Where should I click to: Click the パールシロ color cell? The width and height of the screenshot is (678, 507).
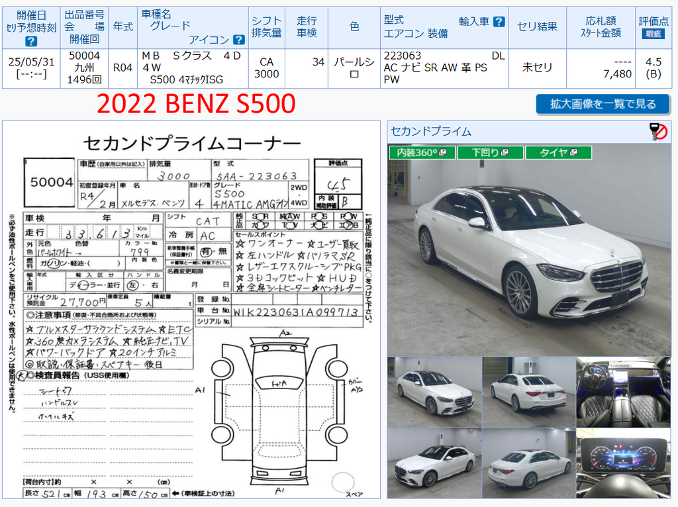tap(354, 68)
